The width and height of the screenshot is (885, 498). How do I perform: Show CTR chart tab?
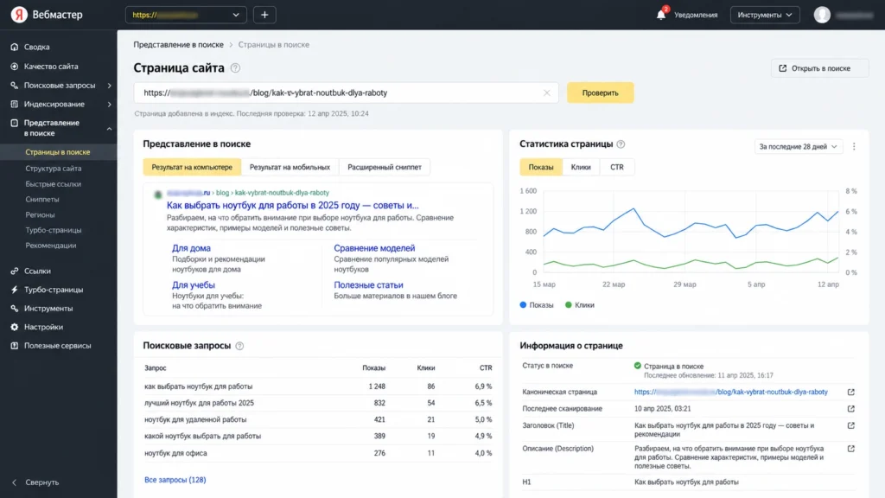[617, 167]
